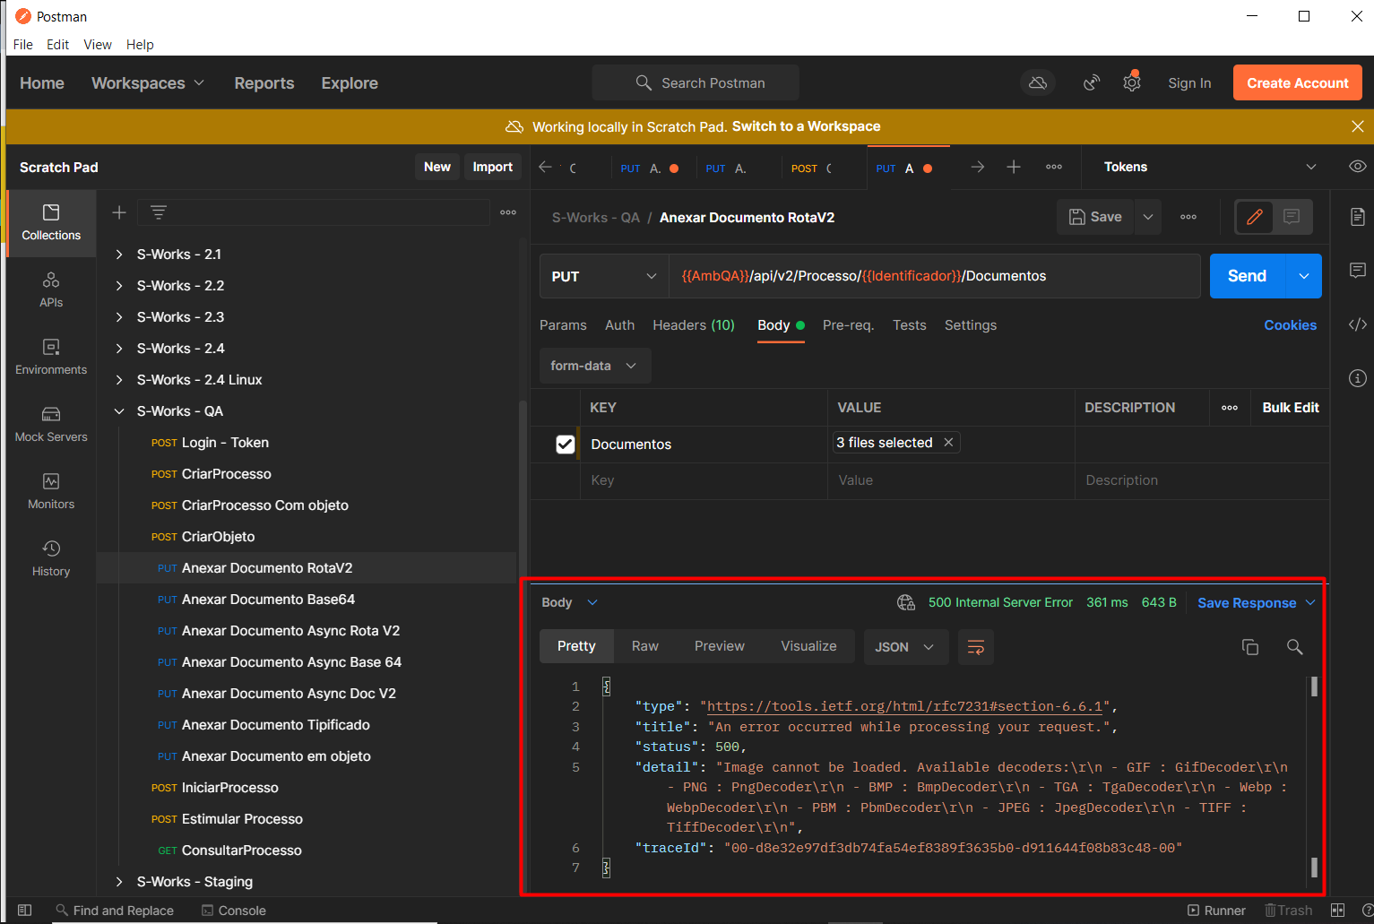Select Anexar Documento Base64 request
Screen dimensions: 1374x924
268,600
